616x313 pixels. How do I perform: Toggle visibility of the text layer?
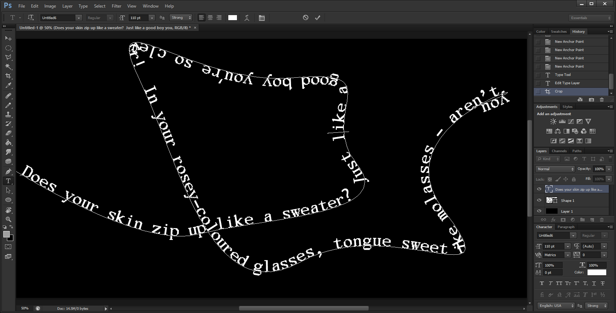tap(539, 189)
